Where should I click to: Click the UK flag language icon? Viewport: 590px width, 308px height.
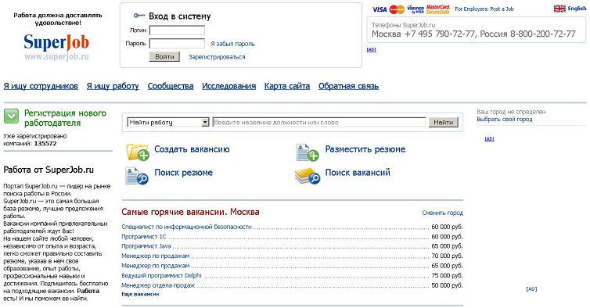point(559,9)
